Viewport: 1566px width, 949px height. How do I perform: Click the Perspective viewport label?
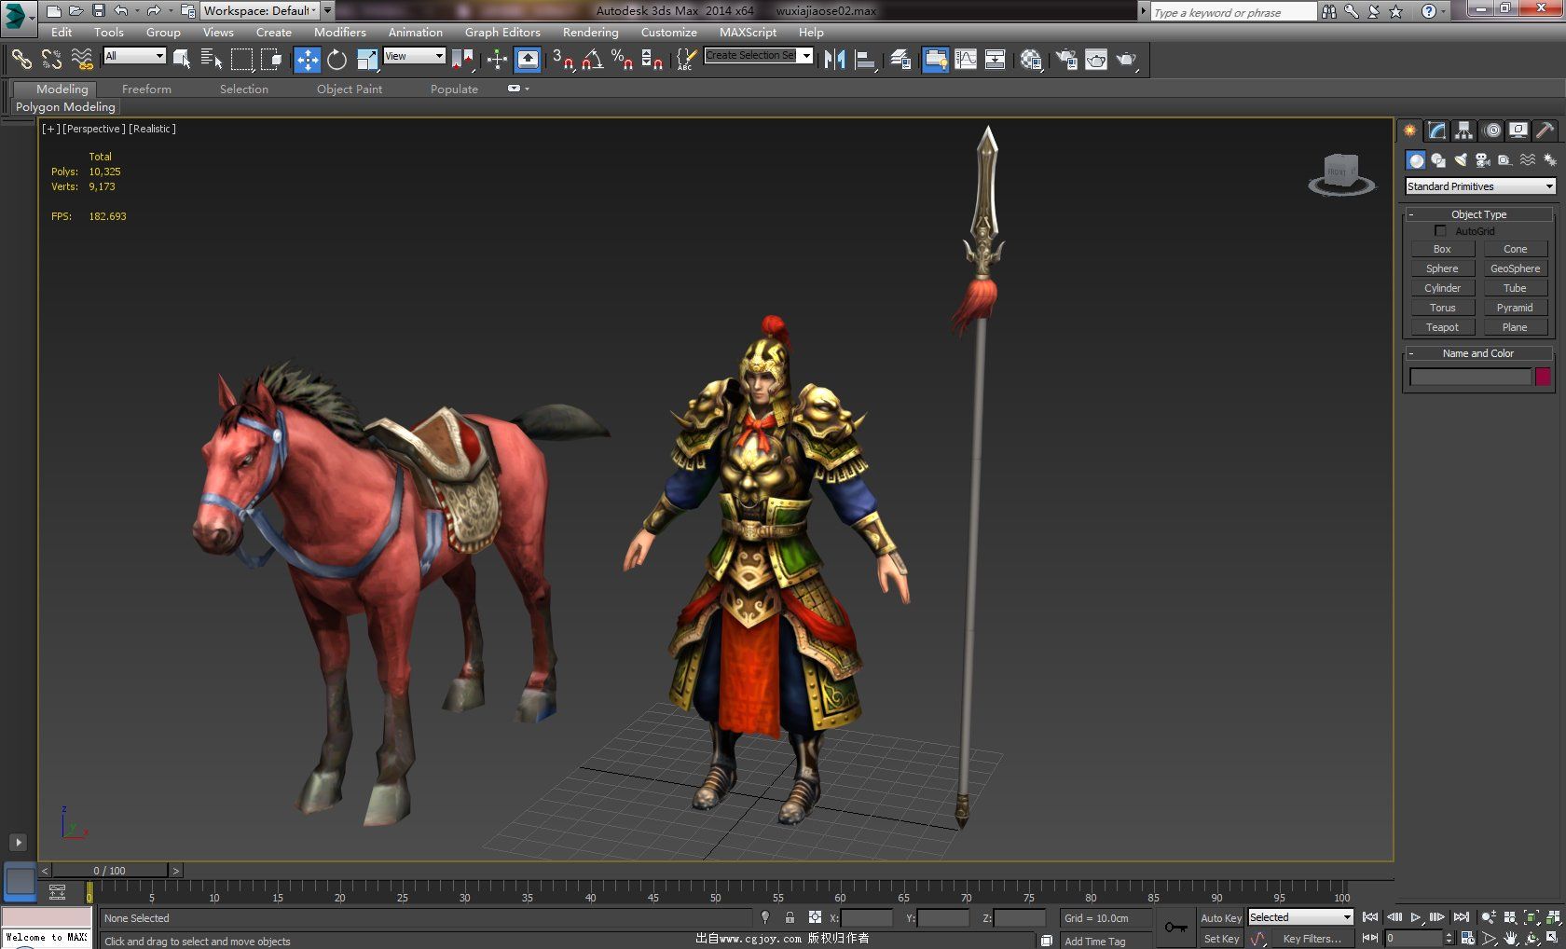pyautogui.click(x=92, y=129)
